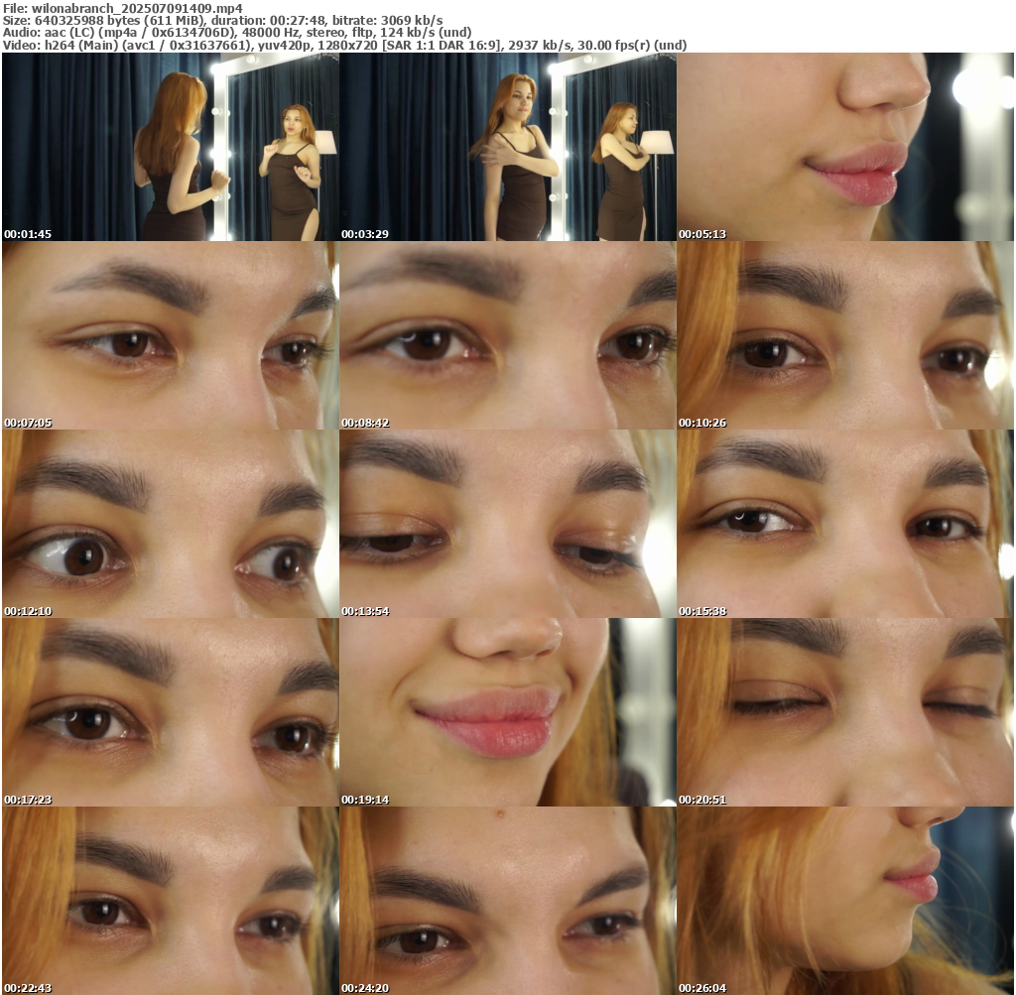This screenshot has height=995, width=1016.
Task: Select the thumbnail at timestamp 00:22:43
Action: tap(171, 901)
